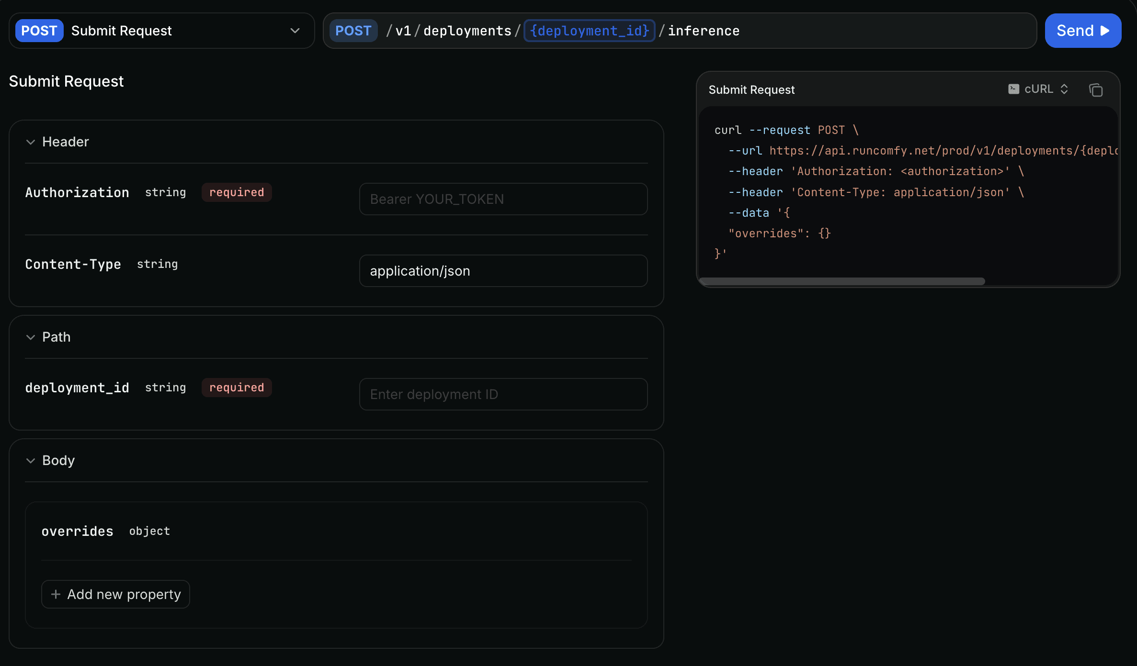
Task: Click the POST method badge in the endpoint bar
Action: [x=353, y=30]
